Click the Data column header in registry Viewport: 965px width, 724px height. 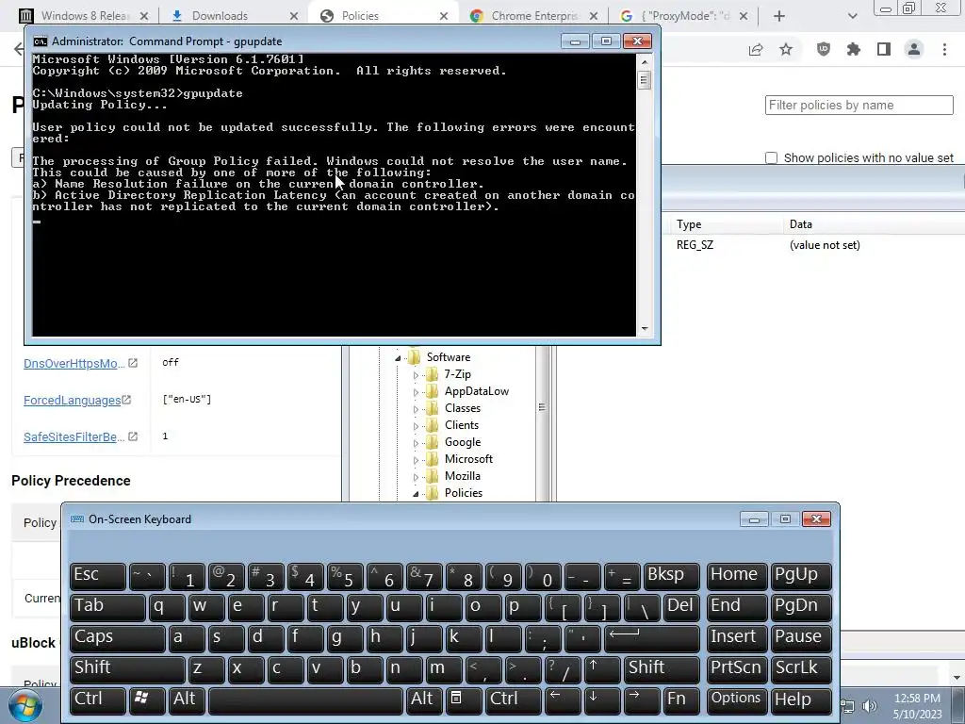801,224
